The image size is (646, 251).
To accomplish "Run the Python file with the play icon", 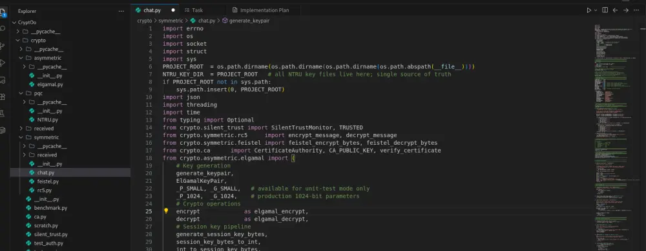I will point(589,10).
